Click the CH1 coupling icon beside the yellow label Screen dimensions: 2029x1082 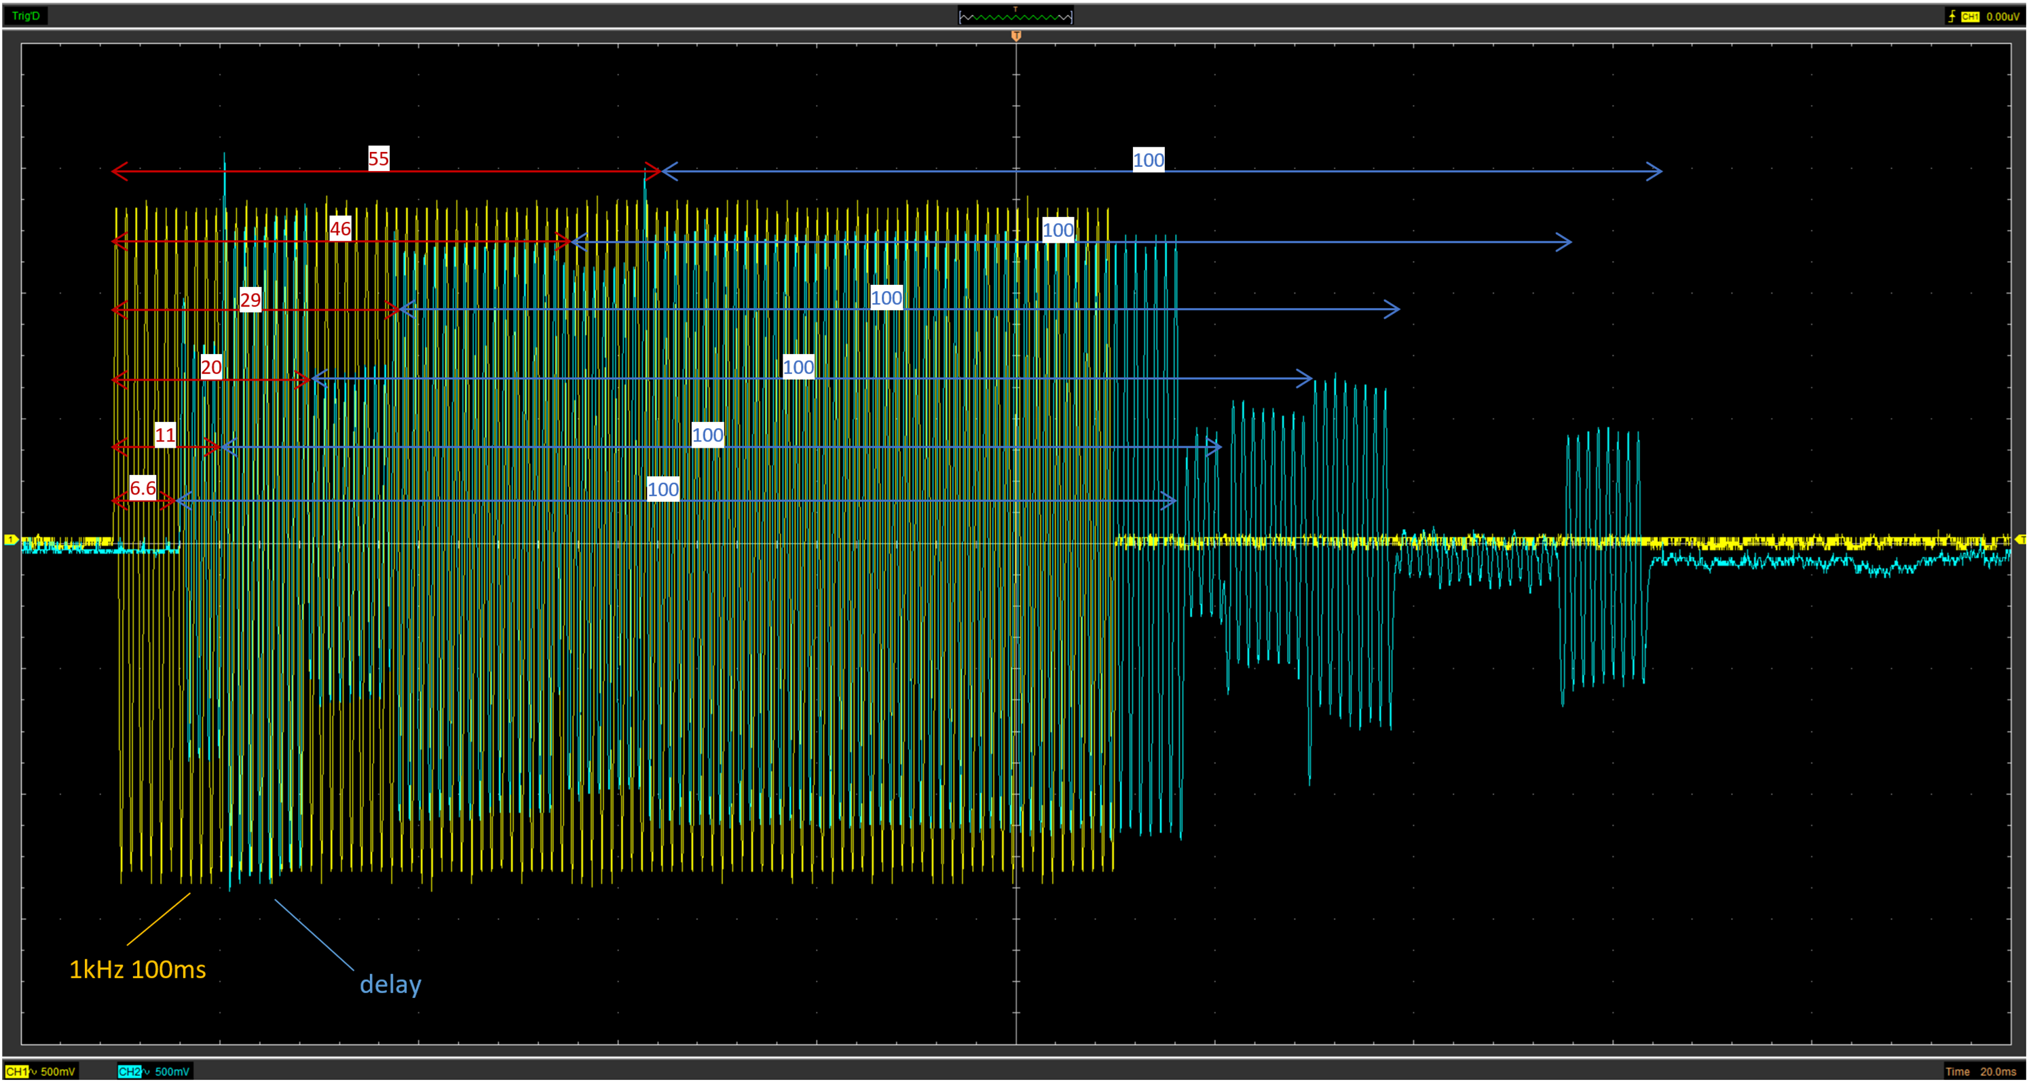33,1071
